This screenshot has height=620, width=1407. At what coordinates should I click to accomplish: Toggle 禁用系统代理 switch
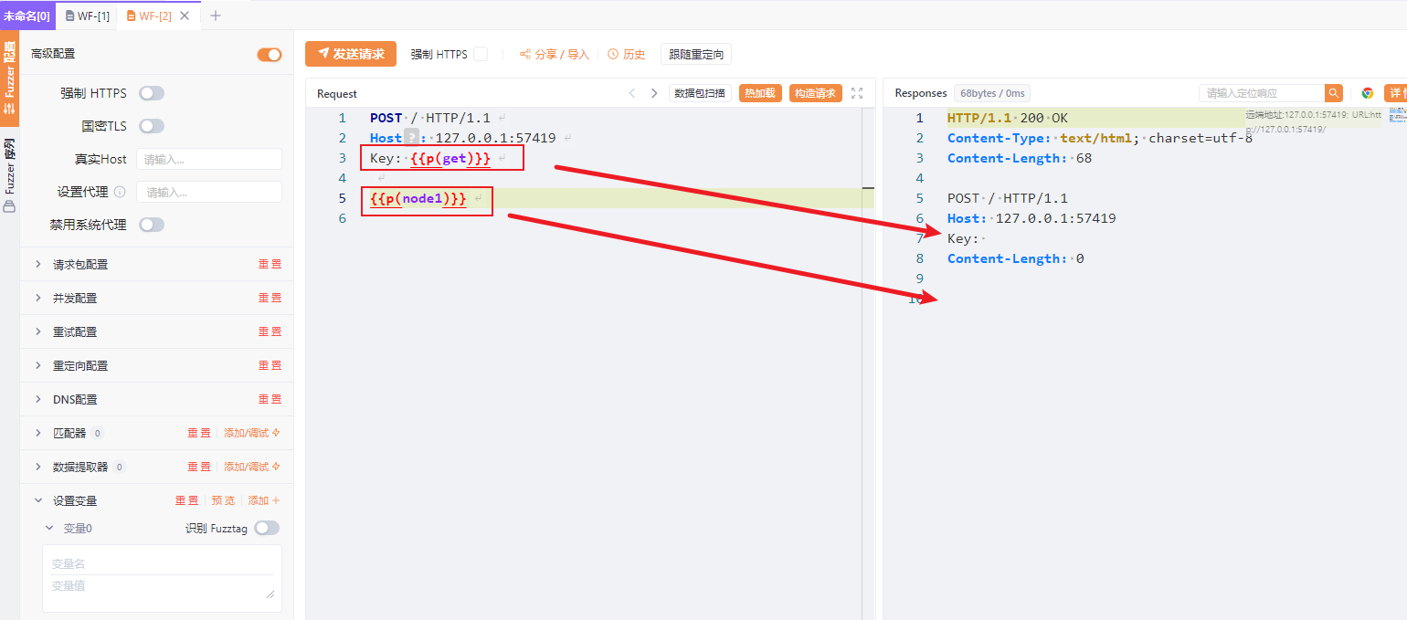pyautogui.click(x=152, y=225)
